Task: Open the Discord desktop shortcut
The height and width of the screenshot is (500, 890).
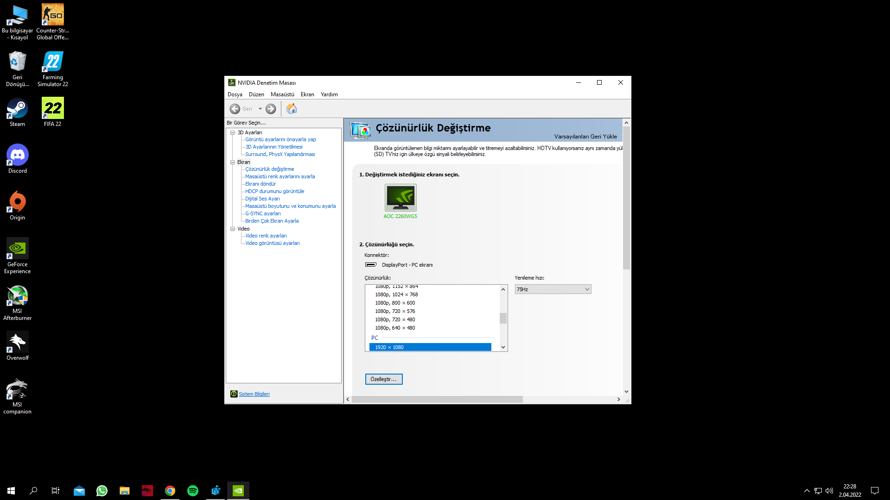Action: [18, 159]
